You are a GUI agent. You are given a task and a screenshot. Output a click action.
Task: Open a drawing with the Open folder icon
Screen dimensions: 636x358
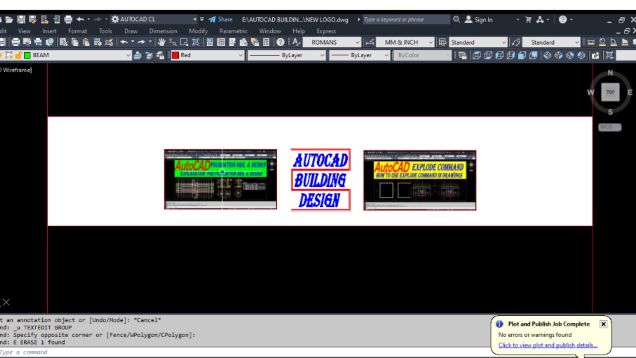(x=9, y=19)
